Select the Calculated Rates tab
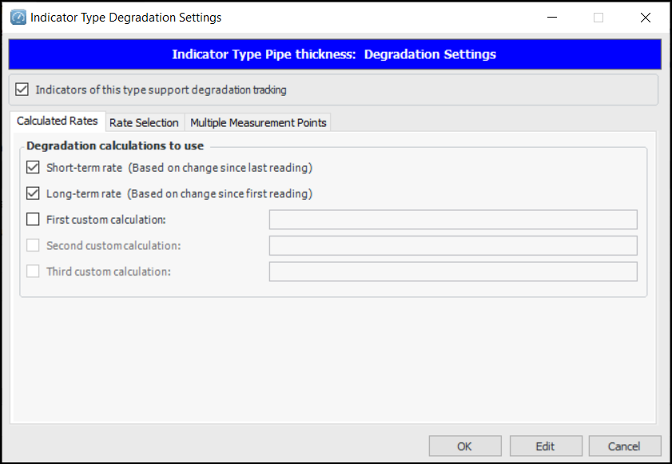The height and width of the screenshot is (464, 672). tap(58, 121)
